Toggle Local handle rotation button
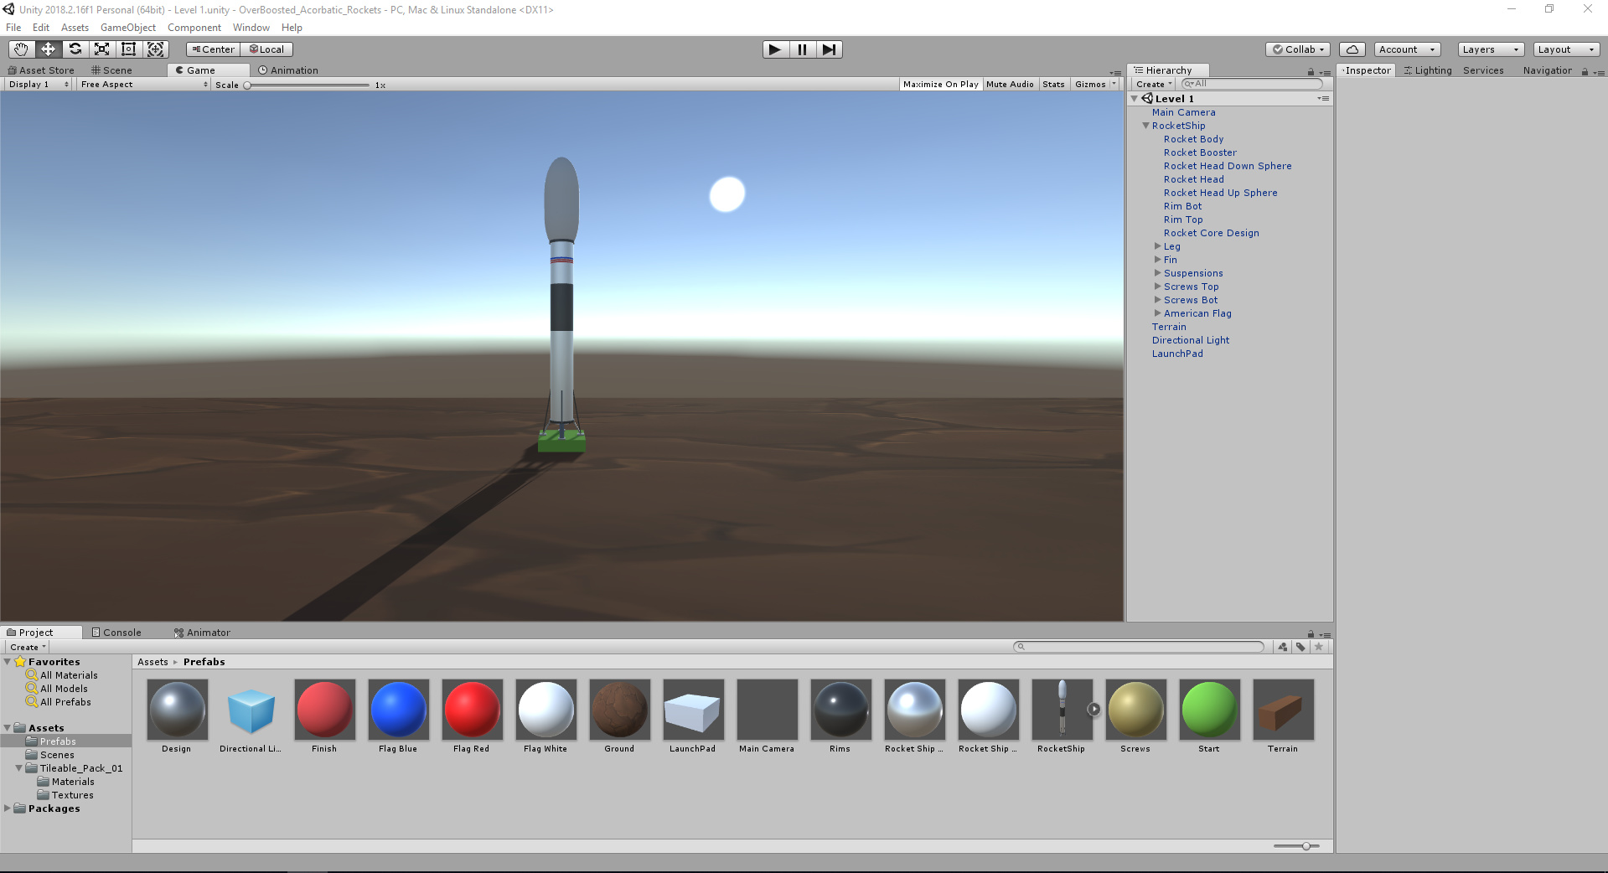 266,49
